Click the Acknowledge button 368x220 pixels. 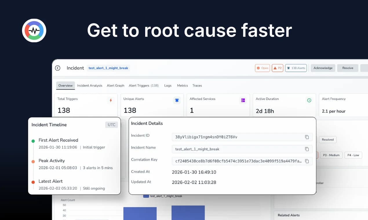323,68
